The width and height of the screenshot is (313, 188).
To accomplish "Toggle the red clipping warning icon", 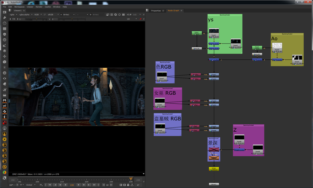I will coord(140,19).
